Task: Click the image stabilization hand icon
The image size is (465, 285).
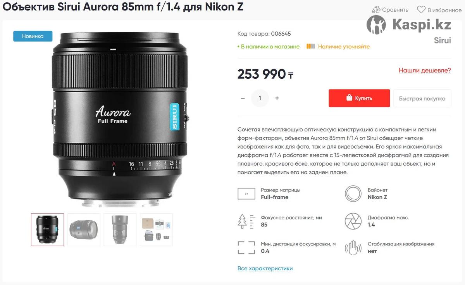Action: (353, 248)
